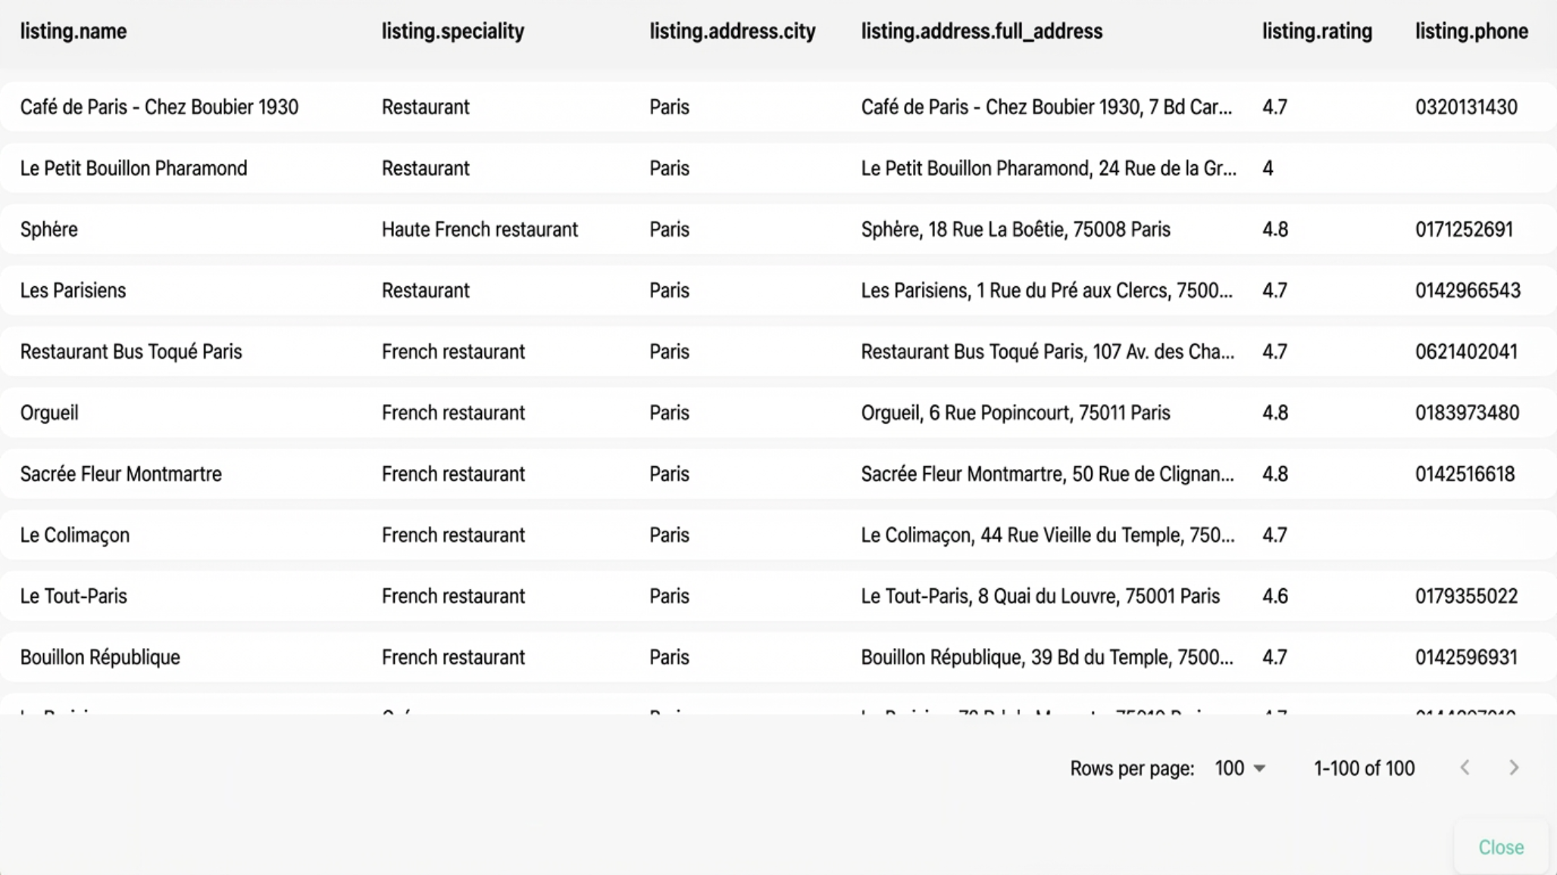The image size is (1557, 875).
Task: Go to the previous page arrow
Action: pyautogui.click(x=1465, y=768)
